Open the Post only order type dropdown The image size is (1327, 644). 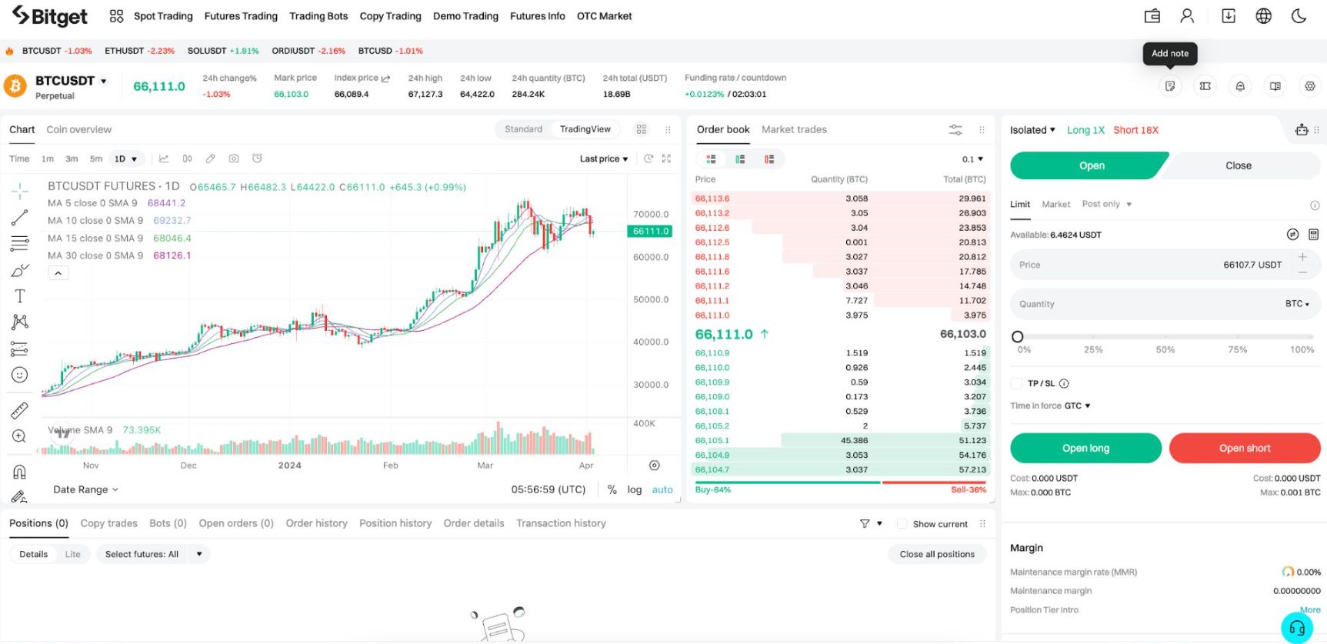1107,204
